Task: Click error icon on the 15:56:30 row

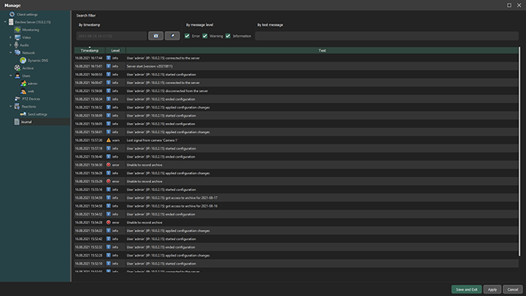Action: point(109,165)
